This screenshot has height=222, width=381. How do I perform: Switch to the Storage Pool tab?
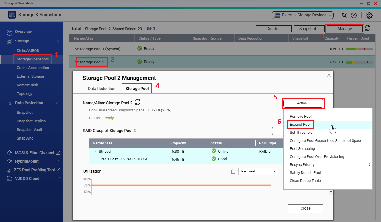[137, 89]
